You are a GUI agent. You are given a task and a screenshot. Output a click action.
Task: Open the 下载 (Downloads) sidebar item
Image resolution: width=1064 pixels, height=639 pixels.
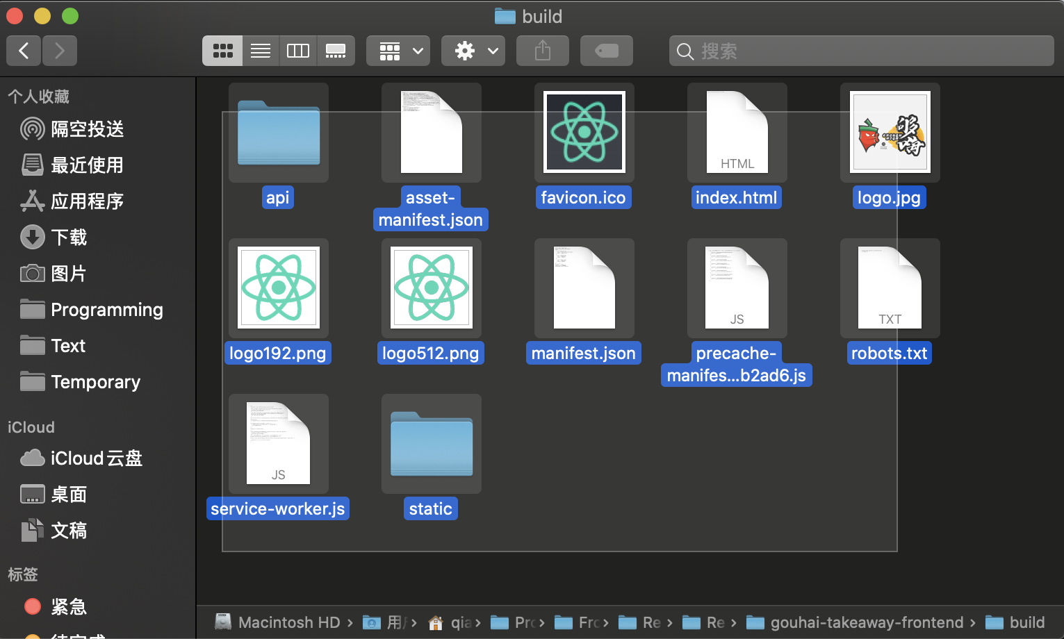tap(68, 237)
